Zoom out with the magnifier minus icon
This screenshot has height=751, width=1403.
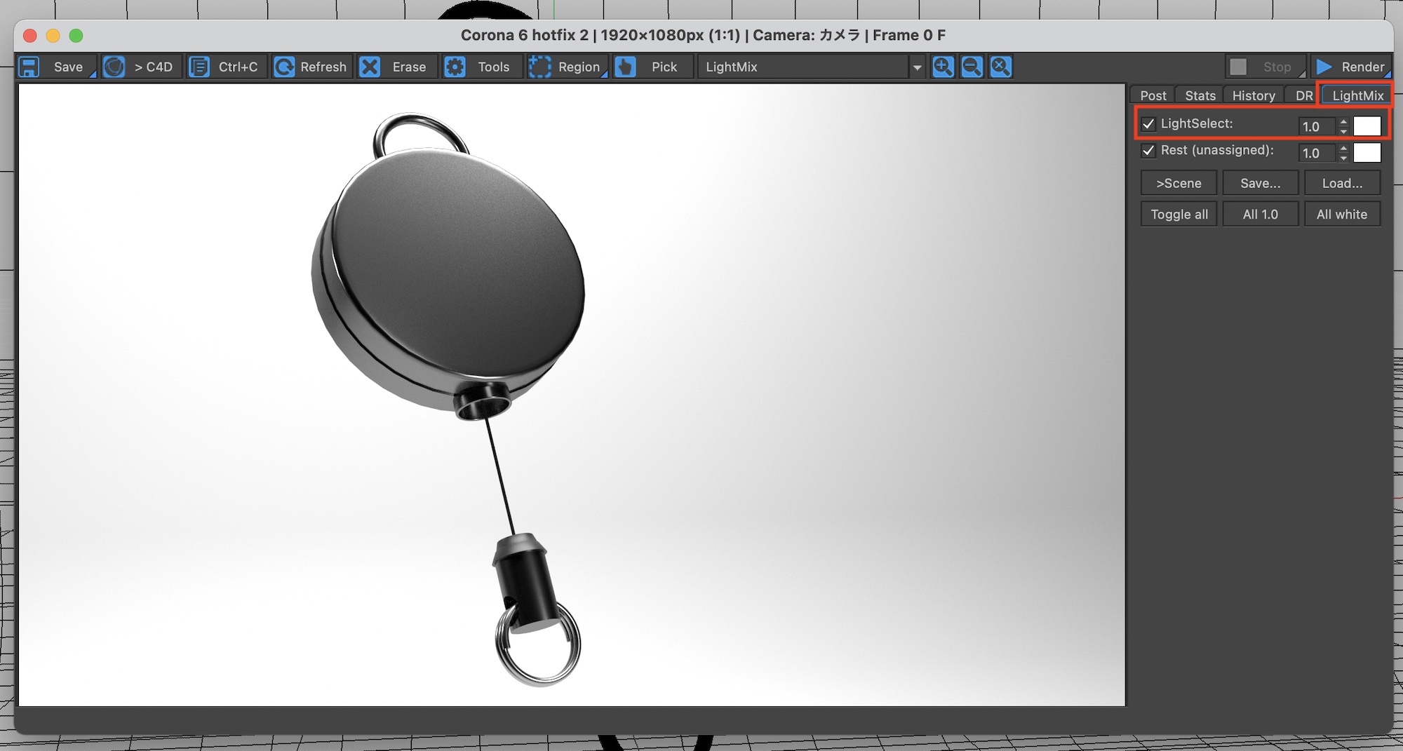972,67
